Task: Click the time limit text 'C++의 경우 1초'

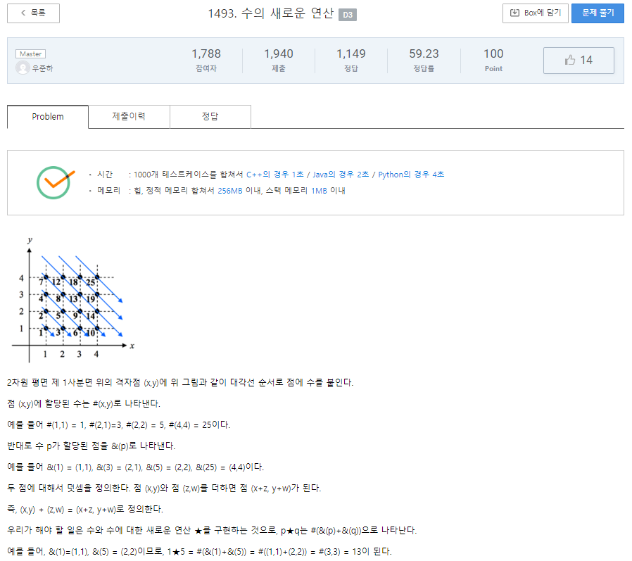Action: coord(275,175)
